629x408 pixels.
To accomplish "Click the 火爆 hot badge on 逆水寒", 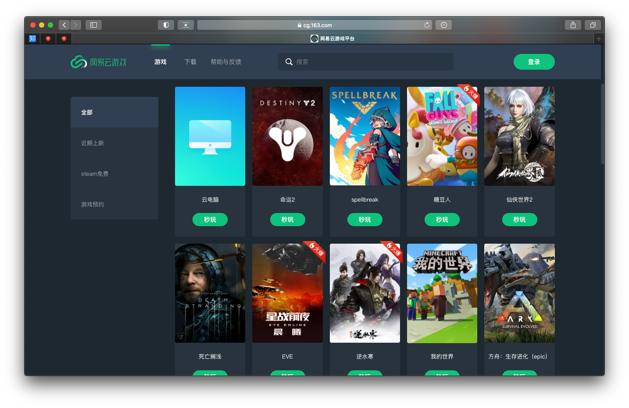I will [393, 251].
